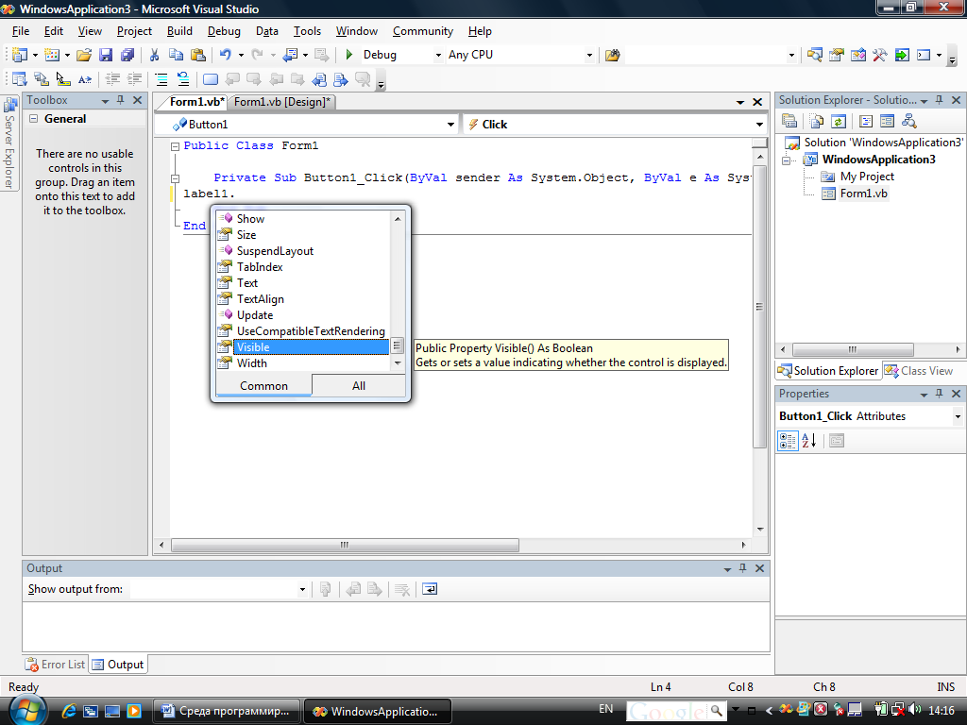Select UseCompatibleTextRendering in the IntelliSense list

pyautogui.click(x=303, y=331)
